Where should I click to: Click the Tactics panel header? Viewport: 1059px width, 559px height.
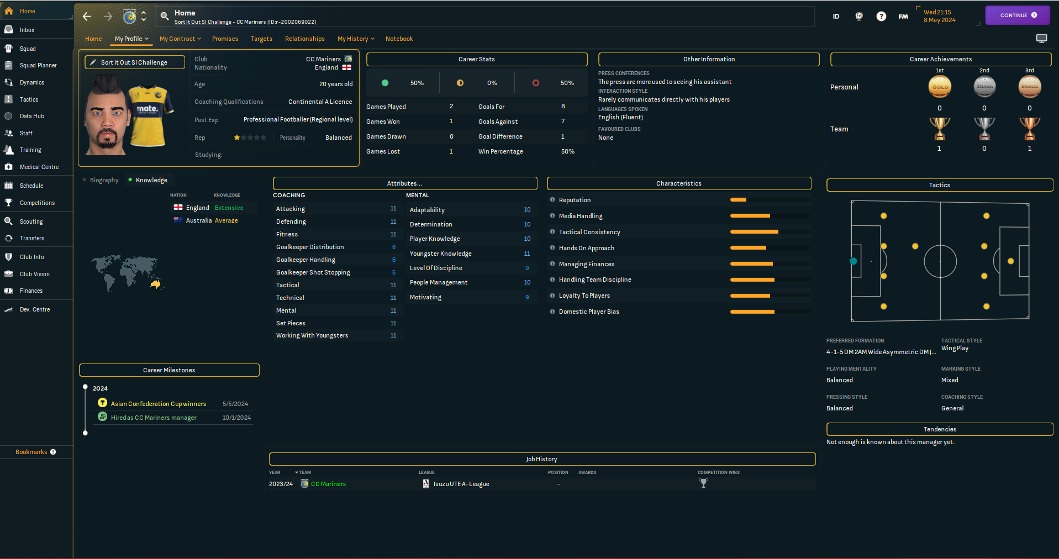point(940,185)
